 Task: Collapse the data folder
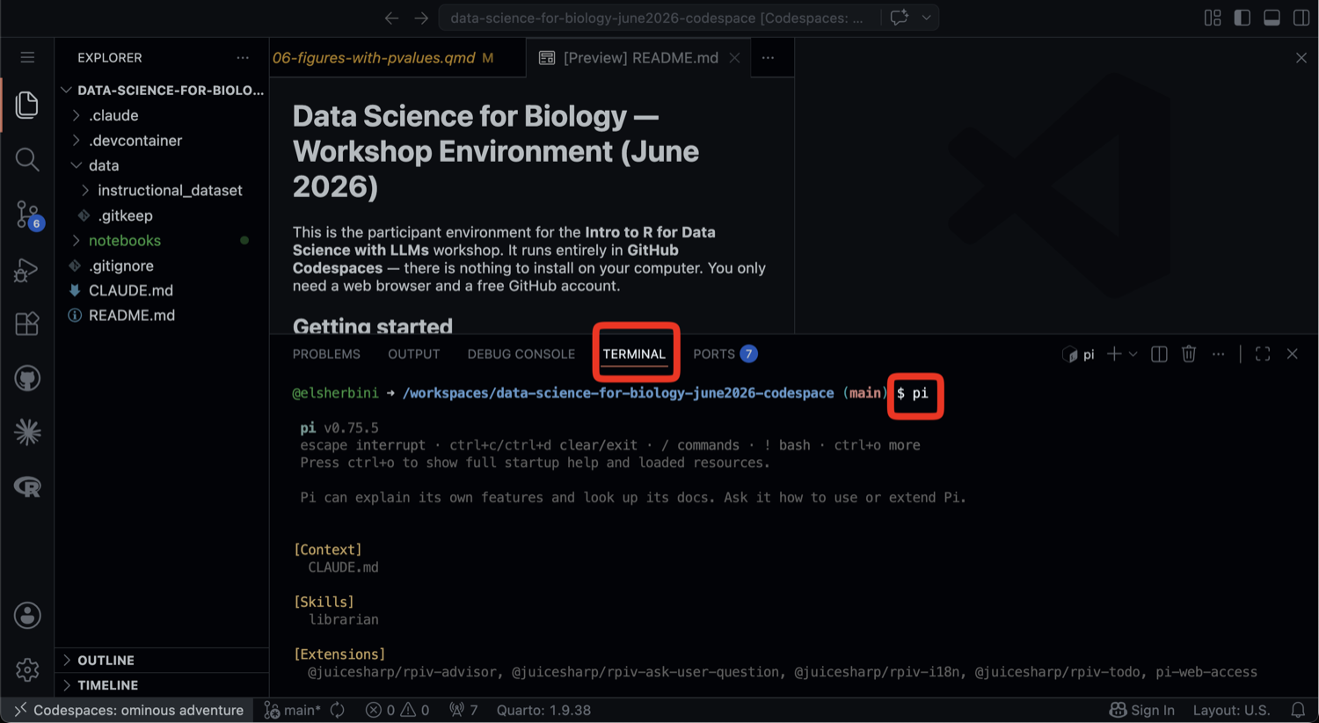click(163, 165)
